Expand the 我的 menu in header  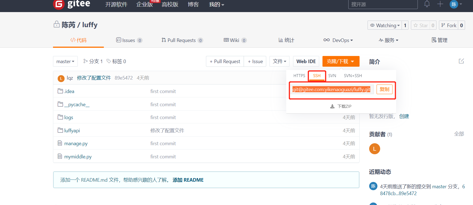click(216, 4)
